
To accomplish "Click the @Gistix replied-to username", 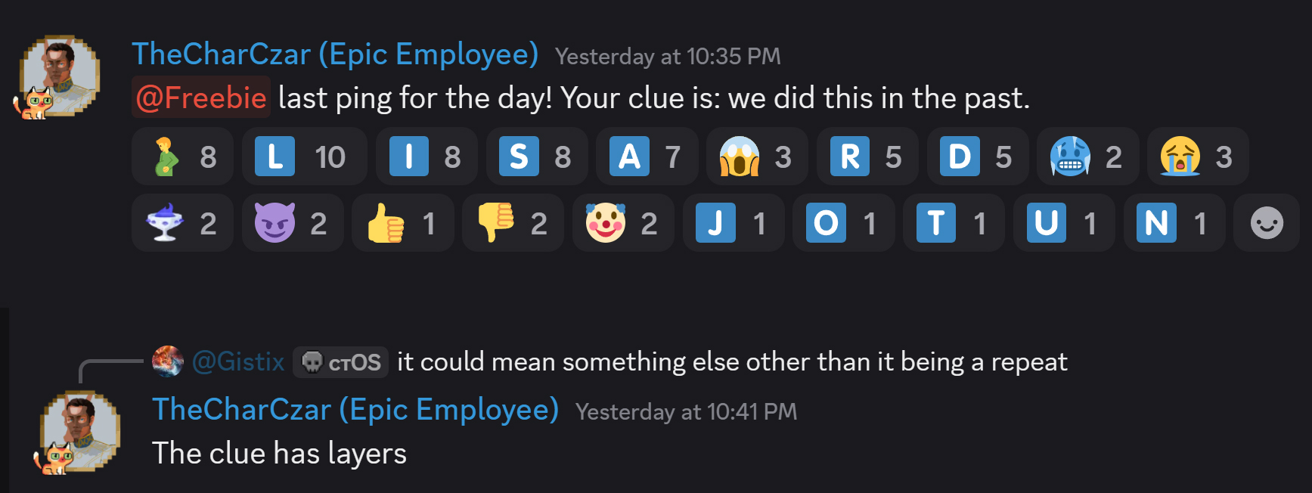I will [238, 361].
